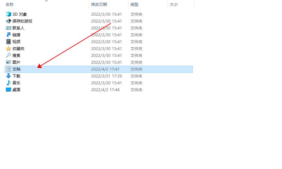Click the 音乐 music note icon

9,83
